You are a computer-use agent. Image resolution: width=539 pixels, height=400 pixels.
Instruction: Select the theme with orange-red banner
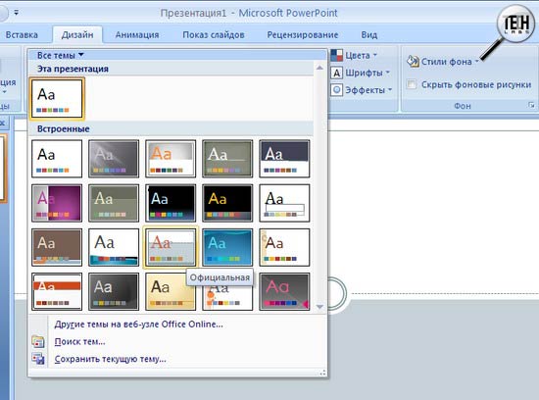[57, 291]
